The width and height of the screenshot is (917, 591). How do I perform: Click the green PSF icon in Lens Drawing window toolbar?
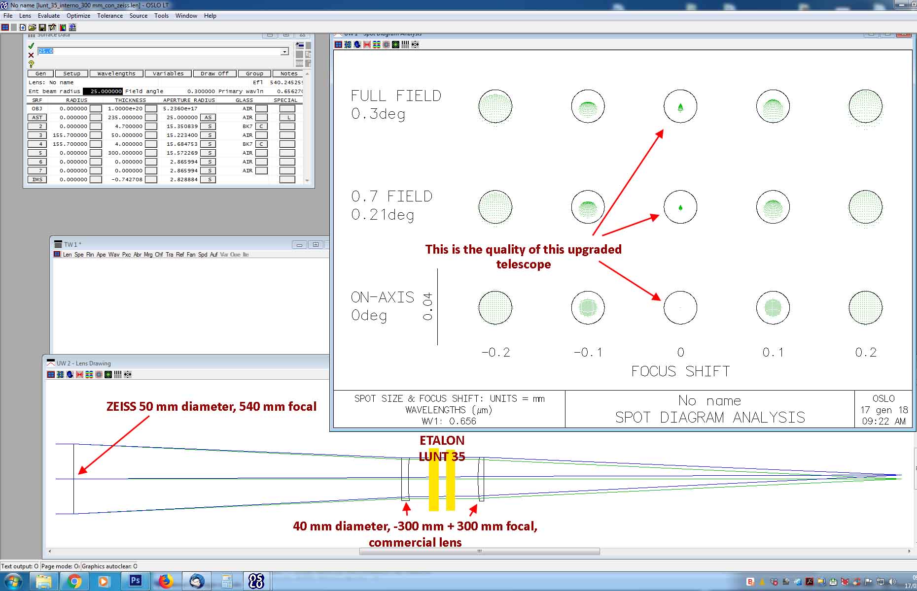[108, 374]
